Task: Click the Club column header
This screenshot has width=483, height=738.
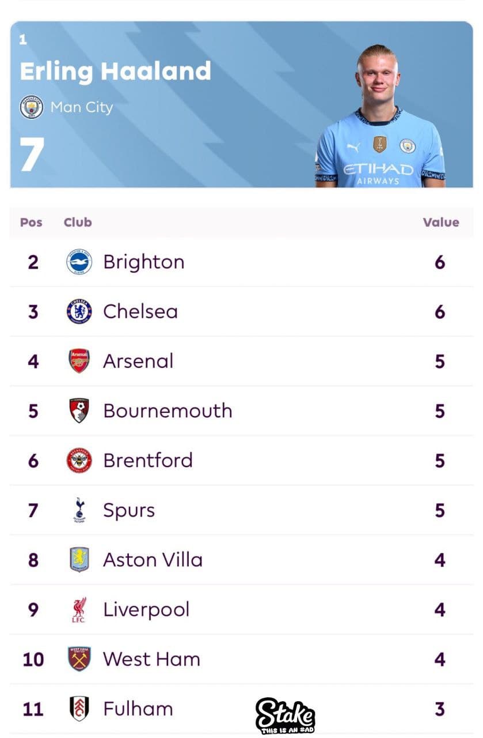Action: click(78, 223)
